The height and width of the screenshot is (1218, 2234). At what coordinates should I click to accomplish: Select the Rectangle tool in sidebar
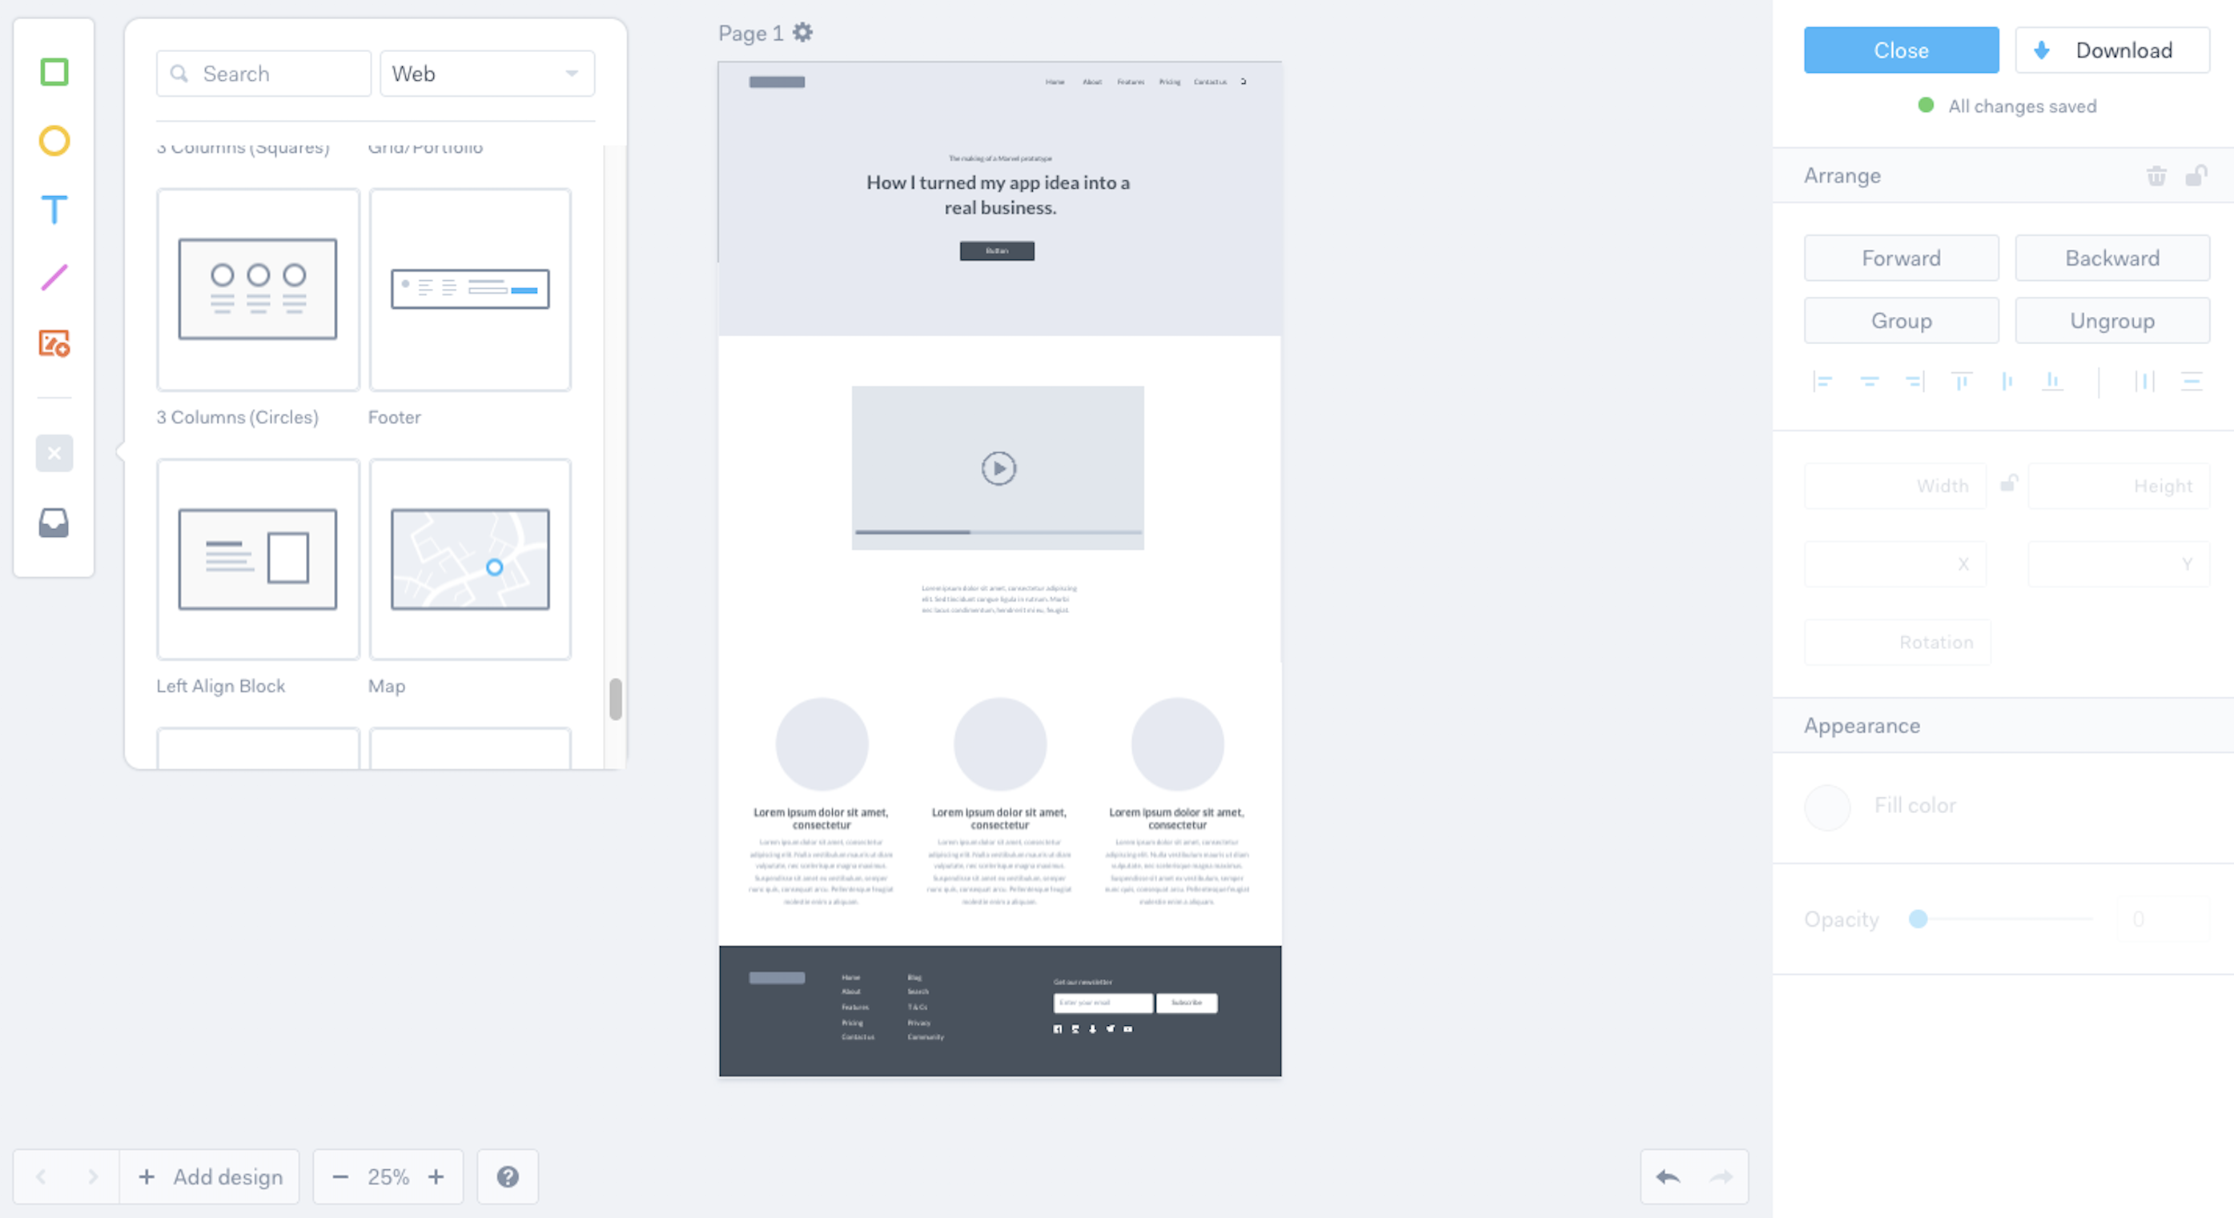point(53,70)
